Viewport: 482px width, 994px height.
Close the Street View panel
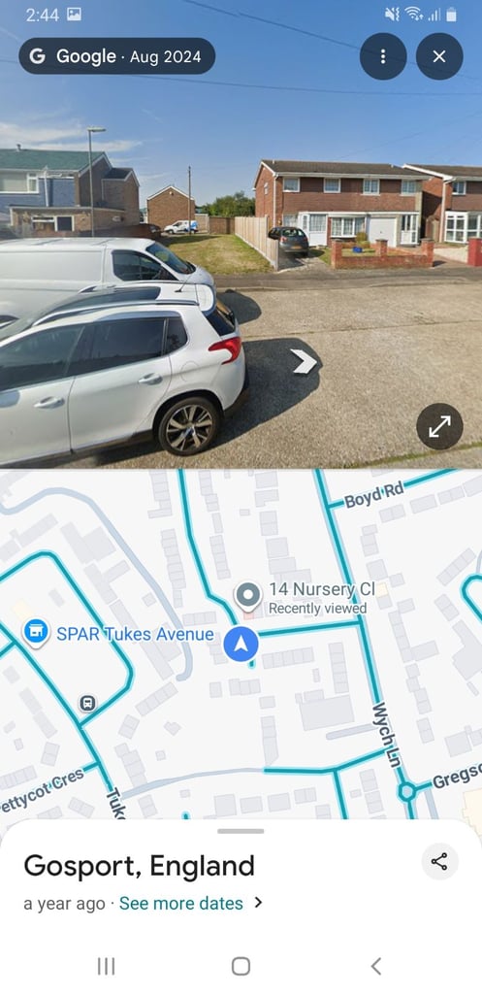click(439, 56)
